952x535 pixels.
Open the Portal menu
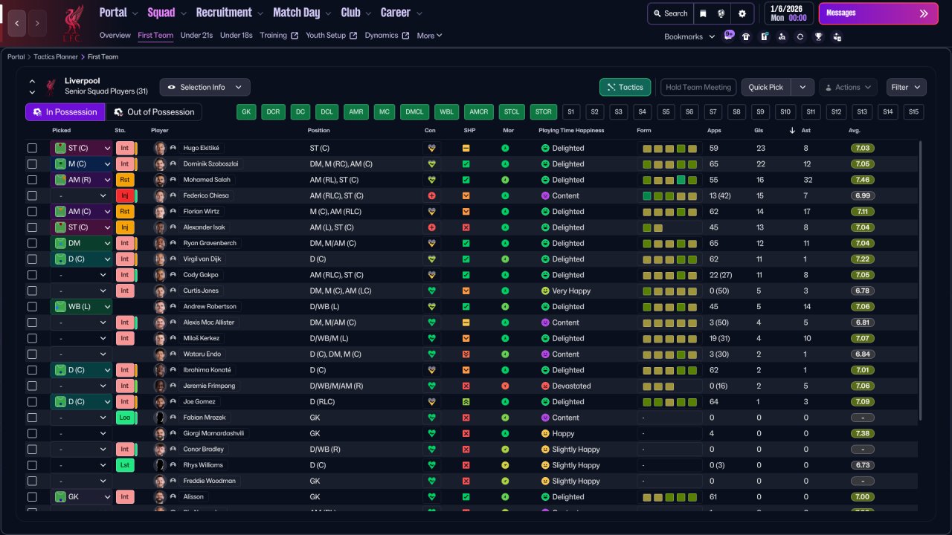(119, 13)
